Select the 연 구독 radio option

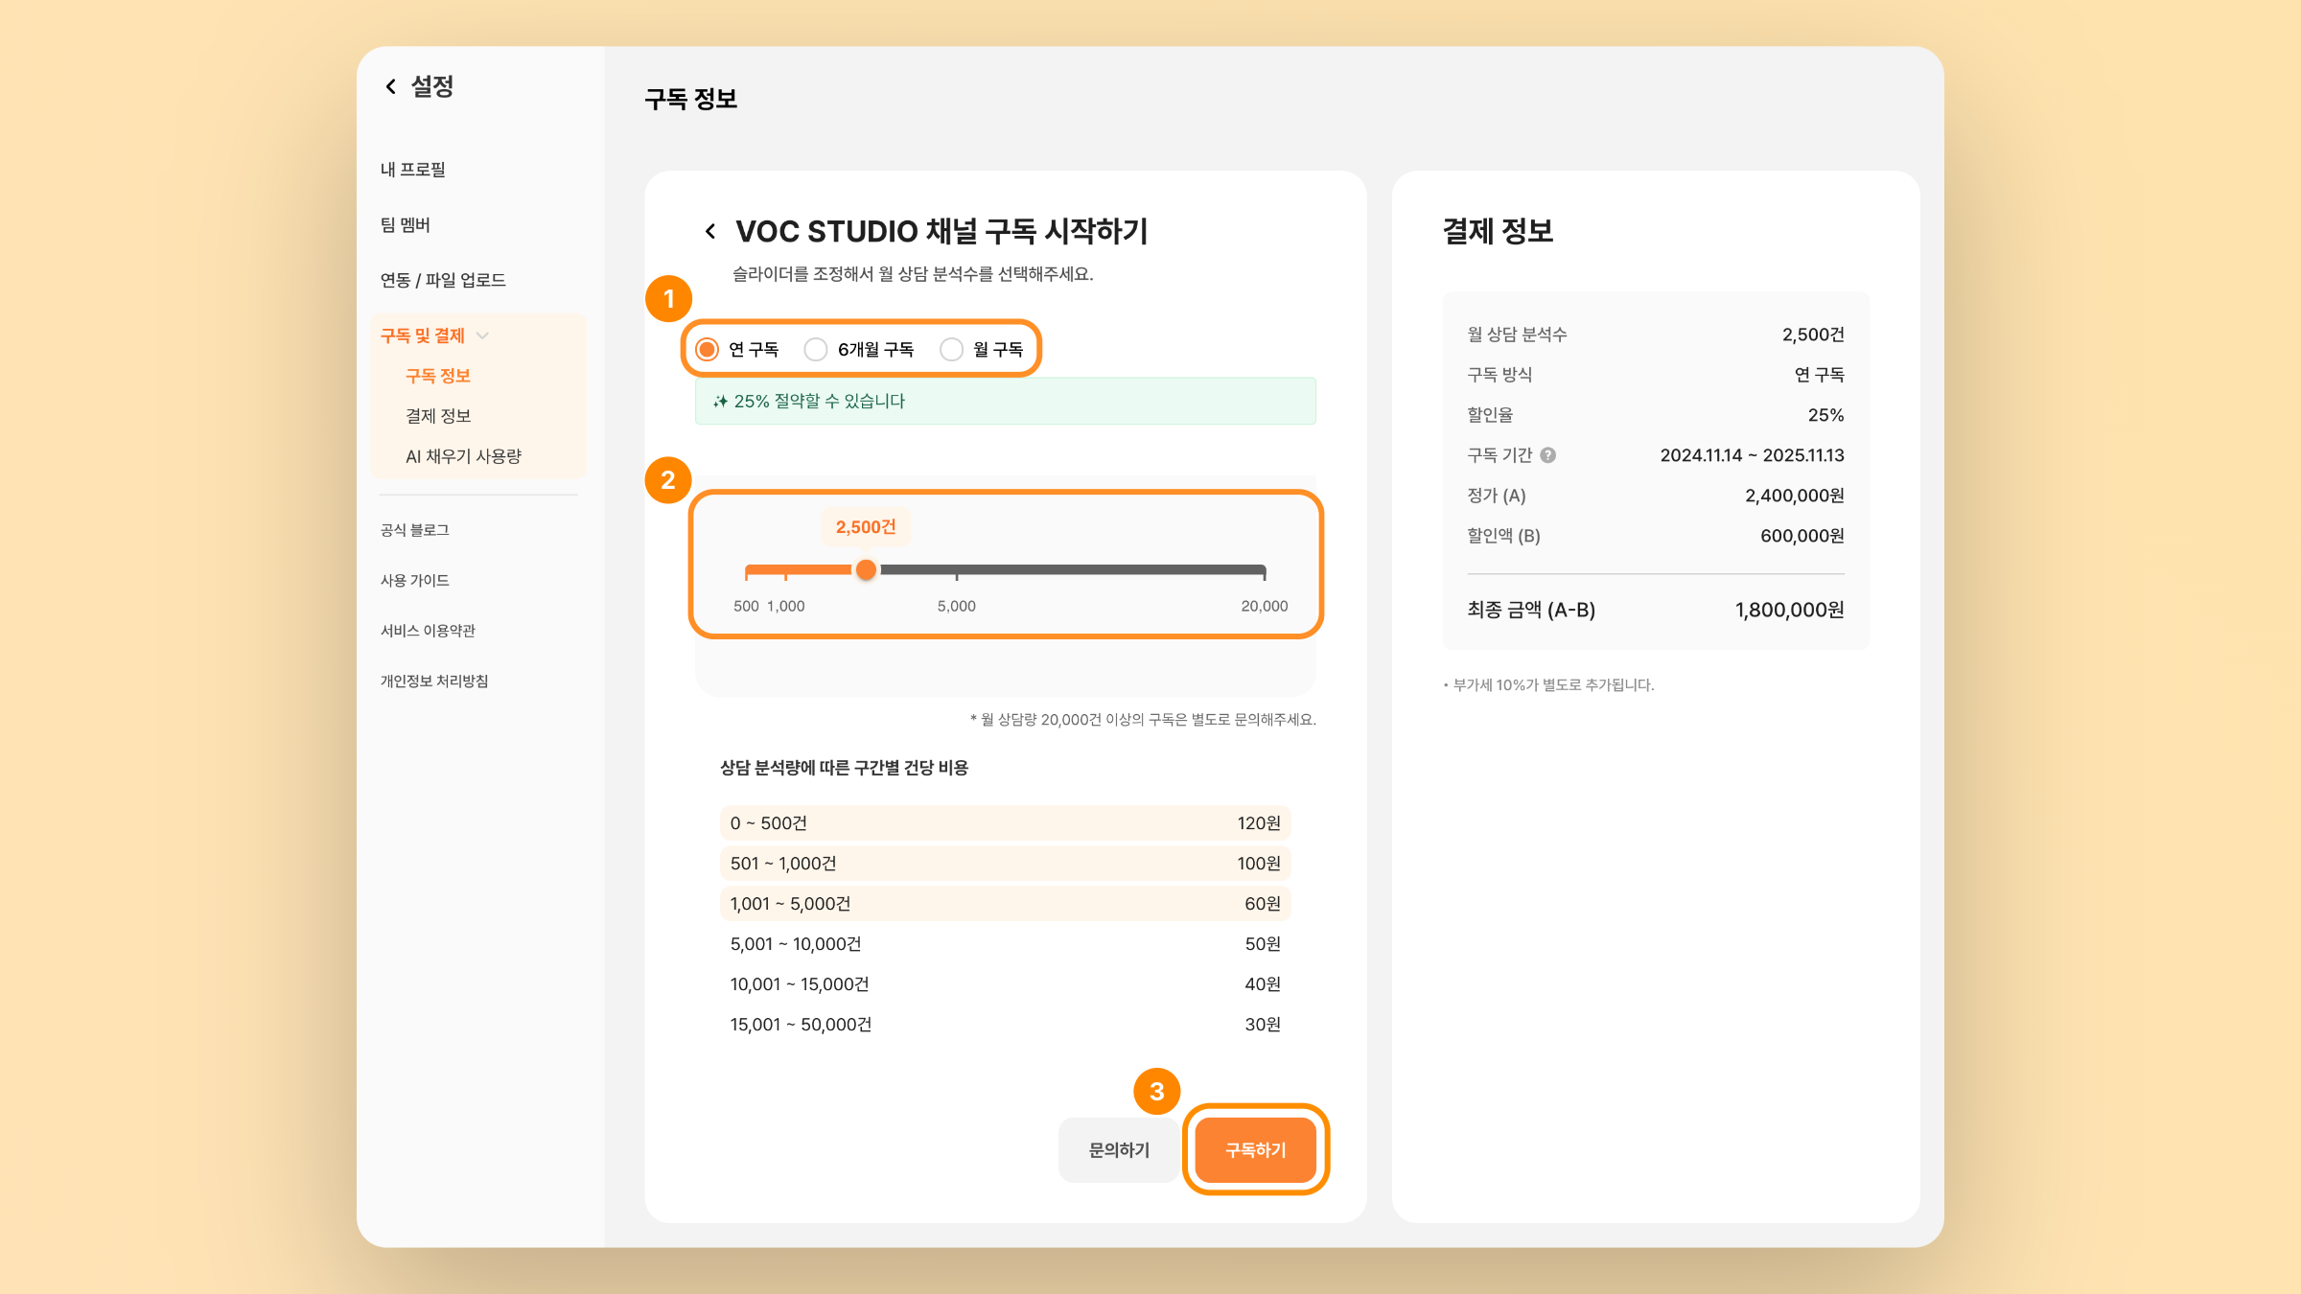point(708,349)
